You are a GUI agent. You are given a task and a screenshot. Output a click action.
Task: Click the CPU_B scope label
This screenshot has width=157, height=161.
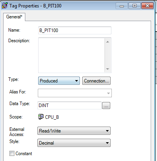coord(52,117)
